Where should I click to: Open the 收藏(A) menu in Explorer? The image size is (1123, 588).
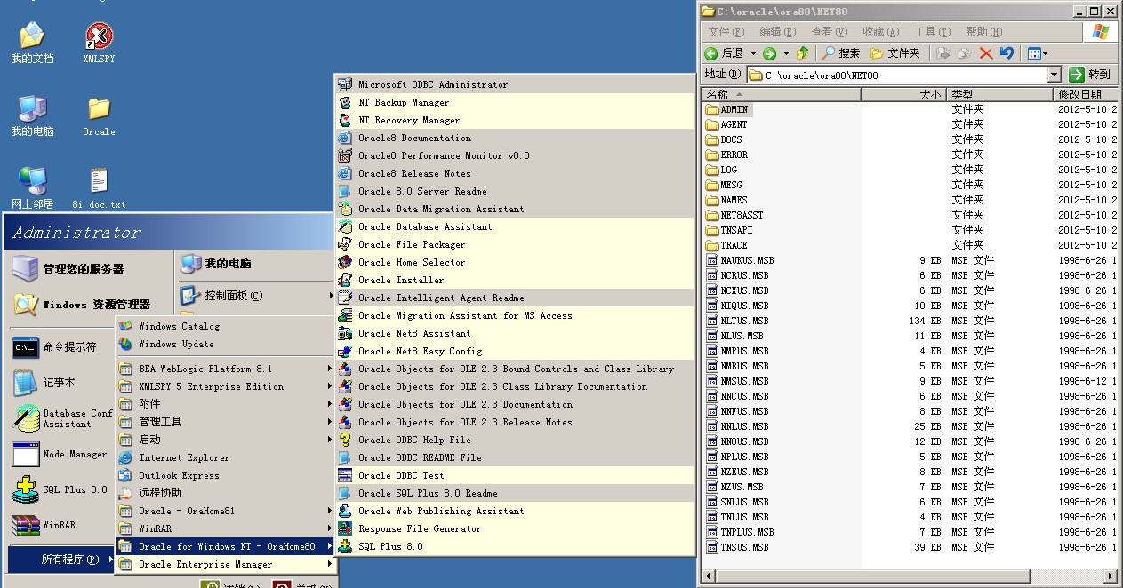(x=880, y=32)
